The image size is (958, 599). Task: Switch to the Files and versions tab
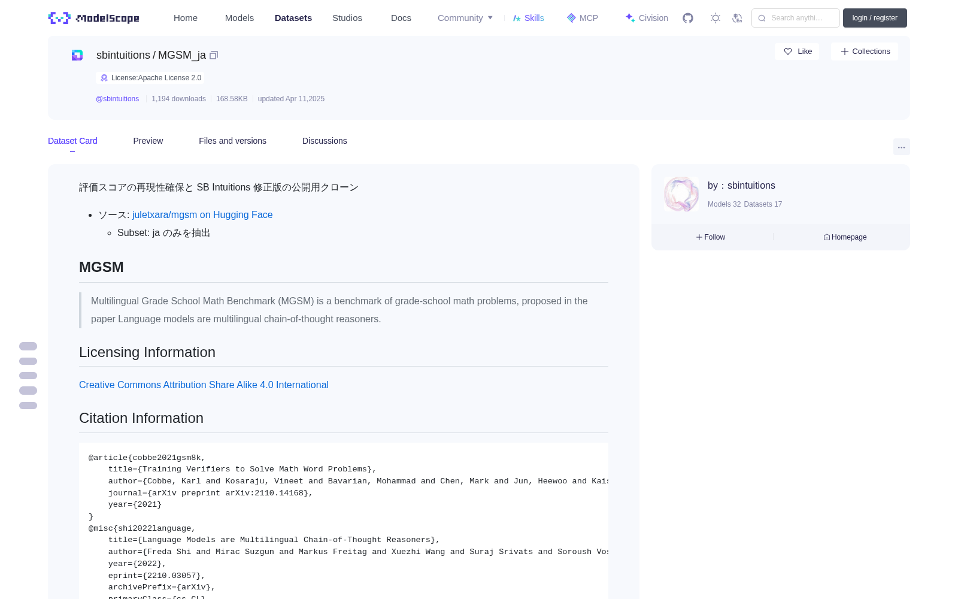(x=232, y=141)
